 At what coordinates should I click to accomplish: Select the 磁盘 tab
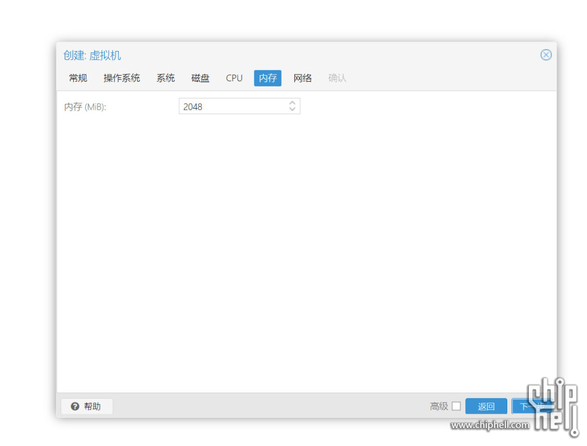(200, 78)
